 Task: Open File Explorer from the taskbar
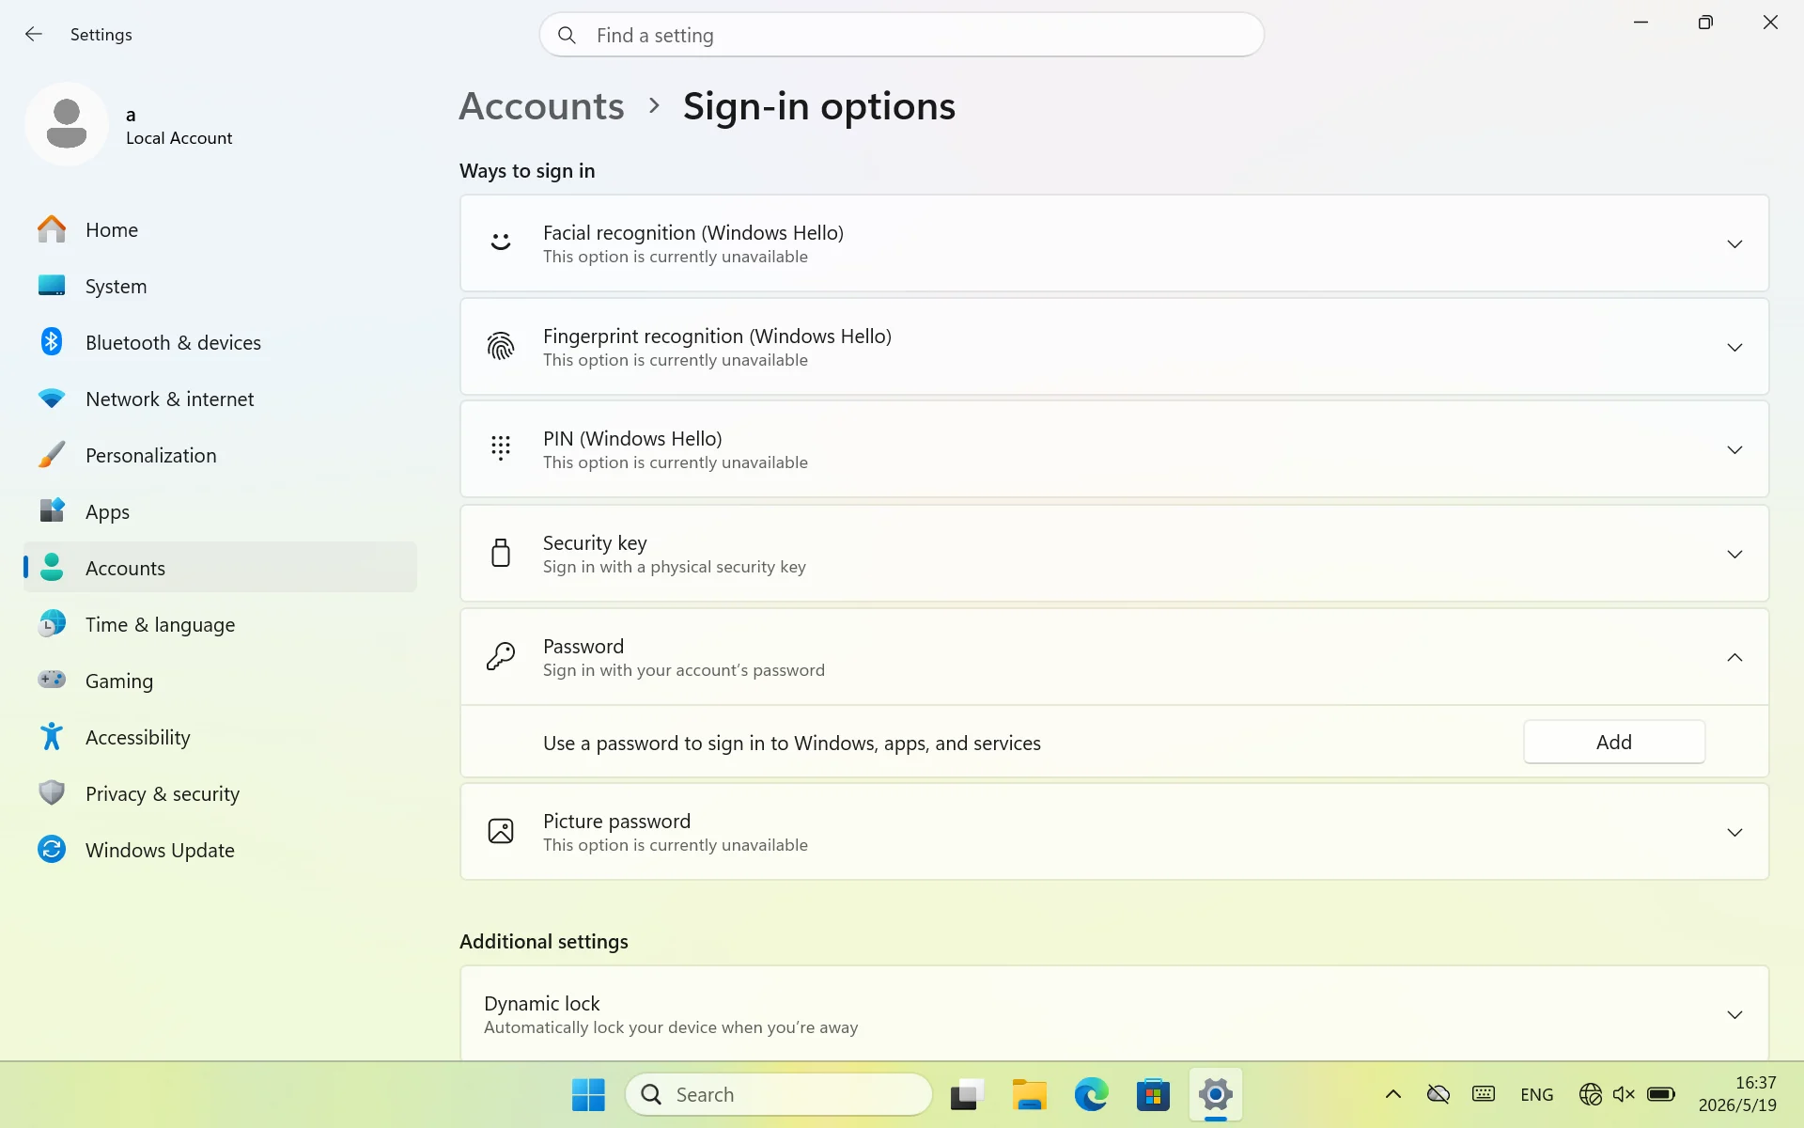click(1029, 1094)
